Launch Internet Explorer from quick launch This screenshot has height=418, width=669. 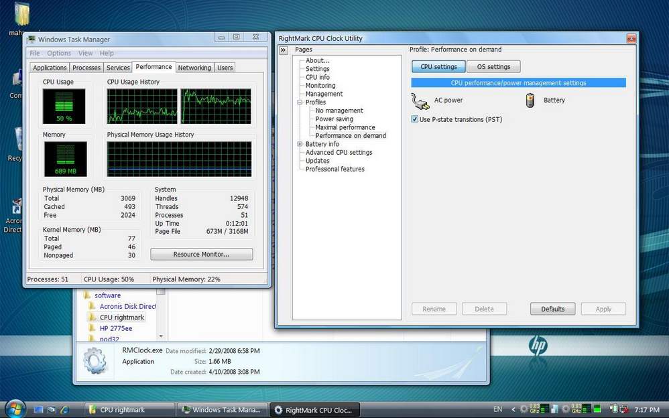pyautogui.click(x=64, y=410)
